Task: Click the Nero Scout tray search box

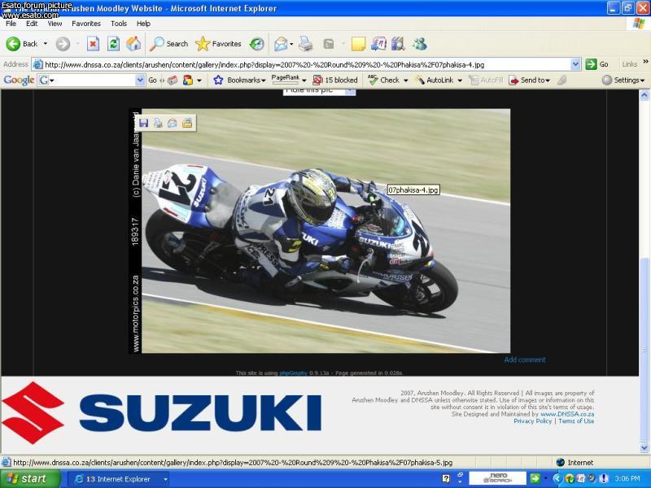Action: tap(497, 478)
